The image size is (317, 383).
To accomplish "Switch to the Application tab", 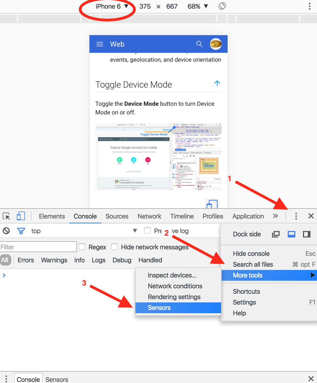I will 248,216.
